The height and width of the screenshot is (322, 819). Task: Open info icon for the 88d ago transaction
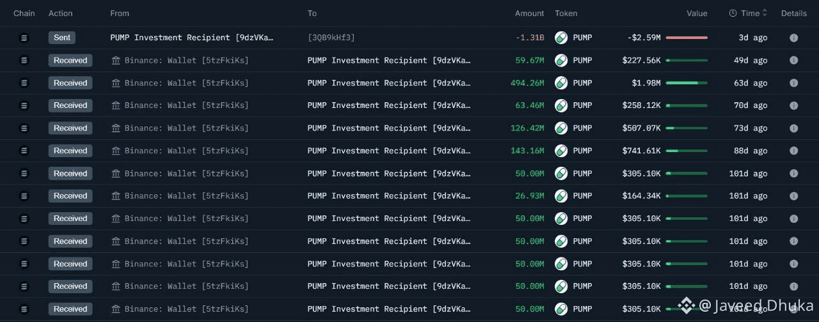tap(793, 151)
